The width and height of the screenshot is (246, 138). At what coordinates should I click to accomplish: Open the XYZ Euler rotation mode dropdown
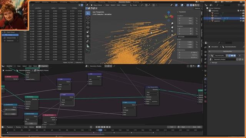(188, 37)
